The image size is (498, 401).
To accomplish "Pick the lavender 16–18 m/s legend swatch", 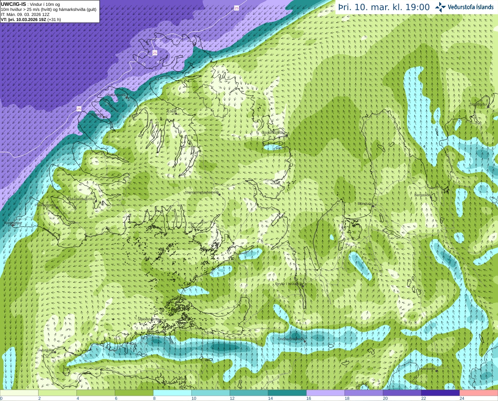I will point(326,393).
